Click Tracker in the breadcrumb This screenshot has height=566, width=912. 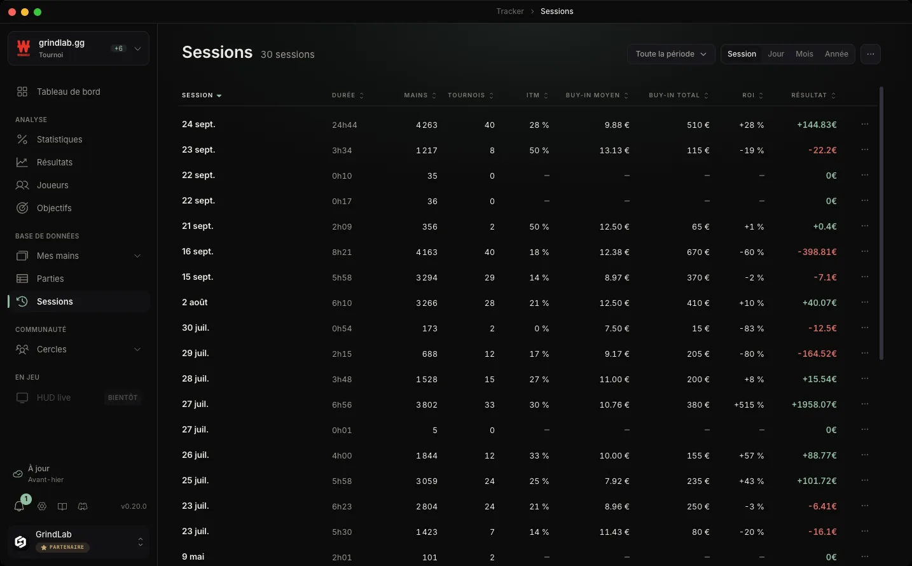(510, 11)
